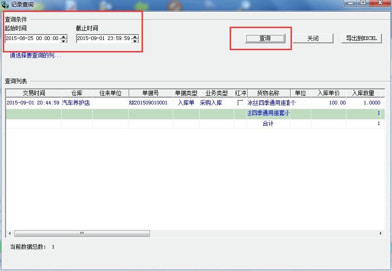Sort by 交易时间 column header

click(34, 93)
